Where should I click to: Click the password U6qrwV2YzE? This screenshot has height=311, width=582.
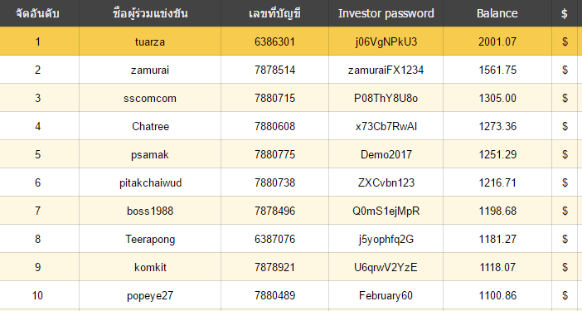pyautogui.click(x=386, y=267)
